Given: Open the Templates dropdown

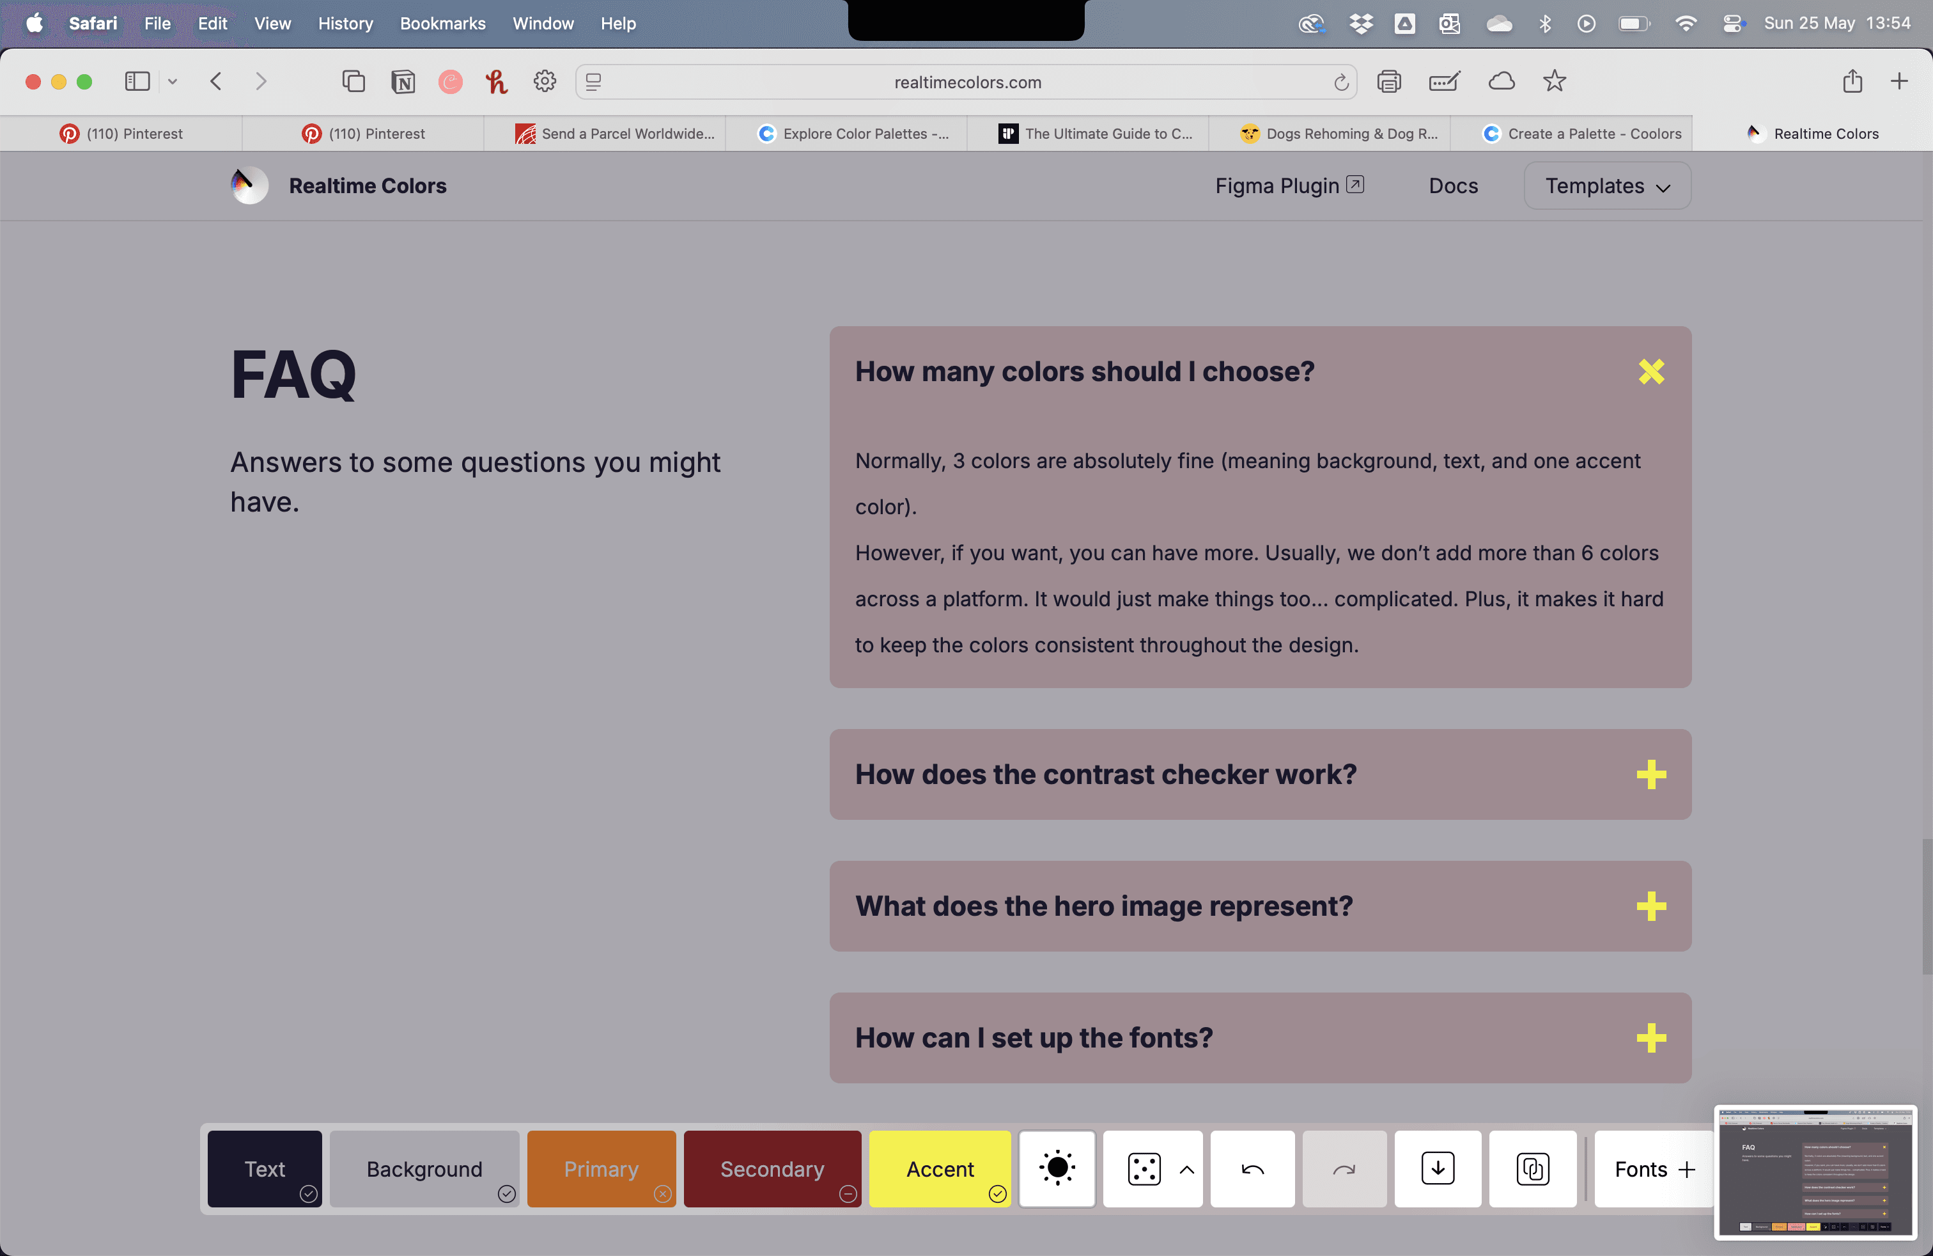Looking at the screenshot, I should point(1606,186).
